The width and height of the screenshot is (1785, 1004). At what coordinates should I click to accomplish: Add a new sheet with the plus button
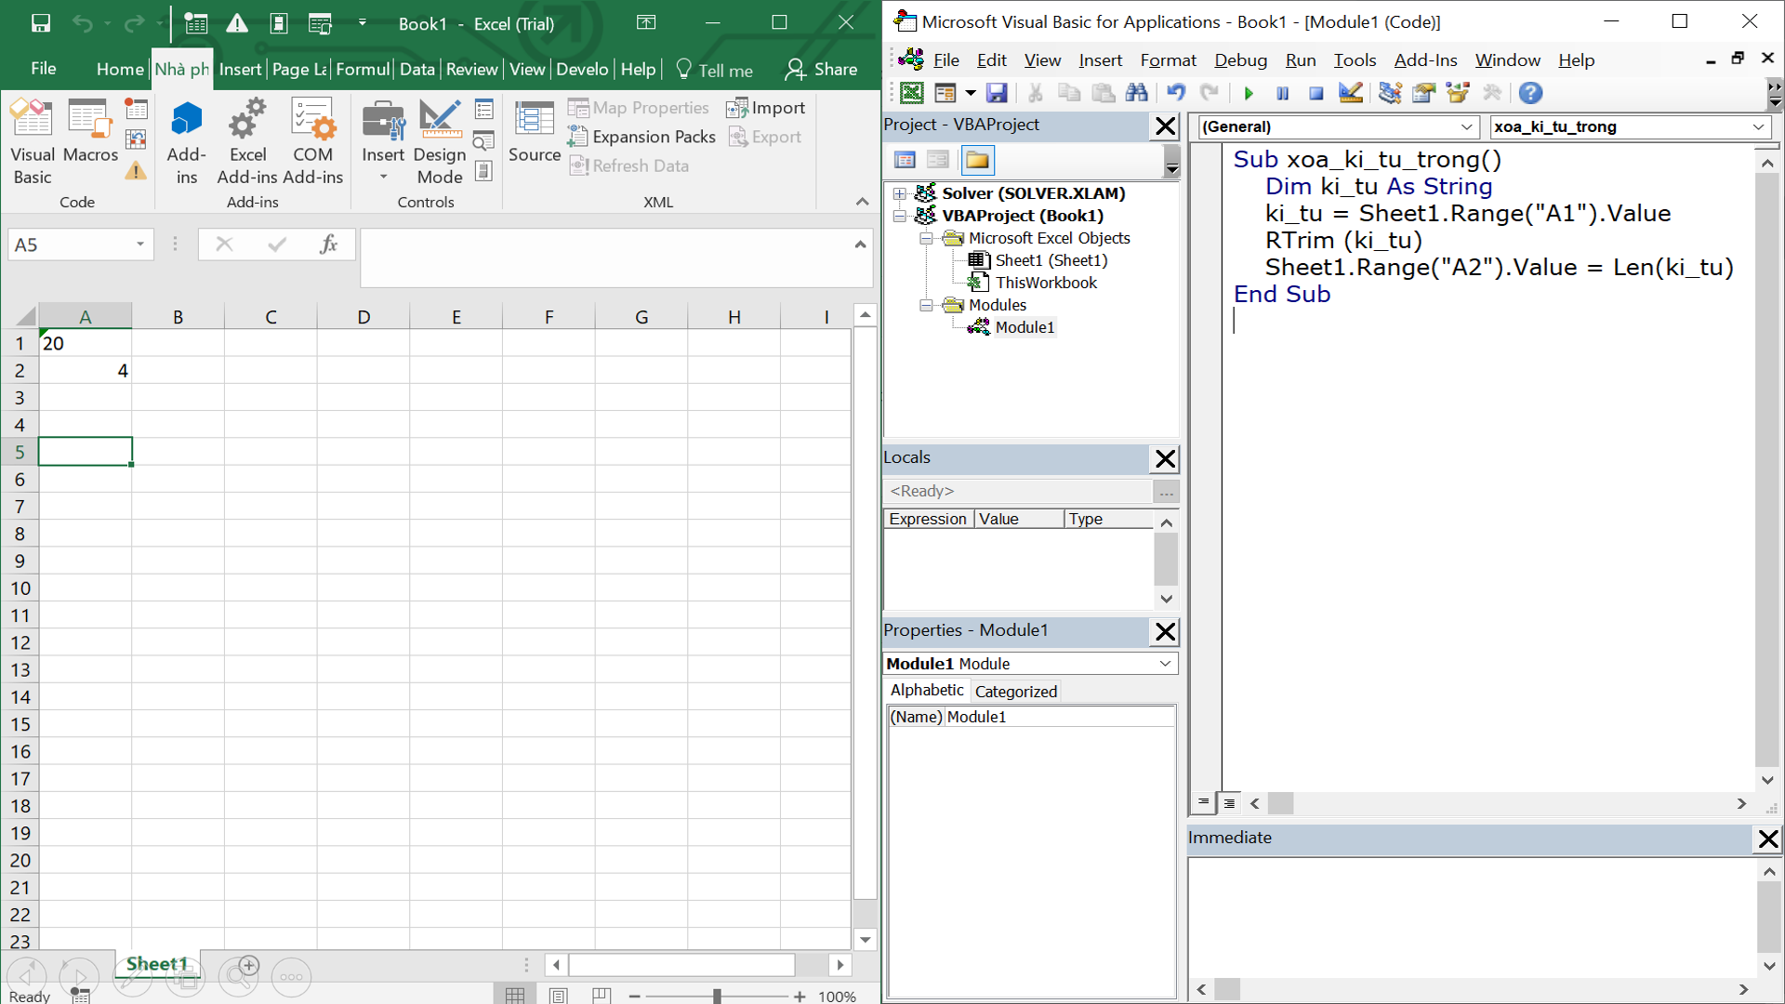tap(248, 966)
